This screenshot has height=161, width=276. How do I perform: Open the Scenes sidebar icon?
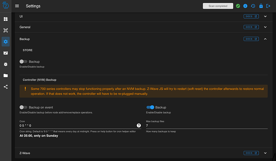tap(6, 53)
